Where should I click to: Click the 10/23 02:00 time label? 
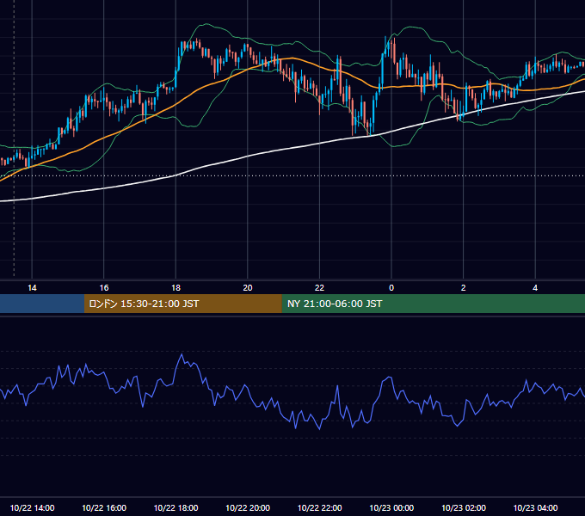(x=464, y=507)
